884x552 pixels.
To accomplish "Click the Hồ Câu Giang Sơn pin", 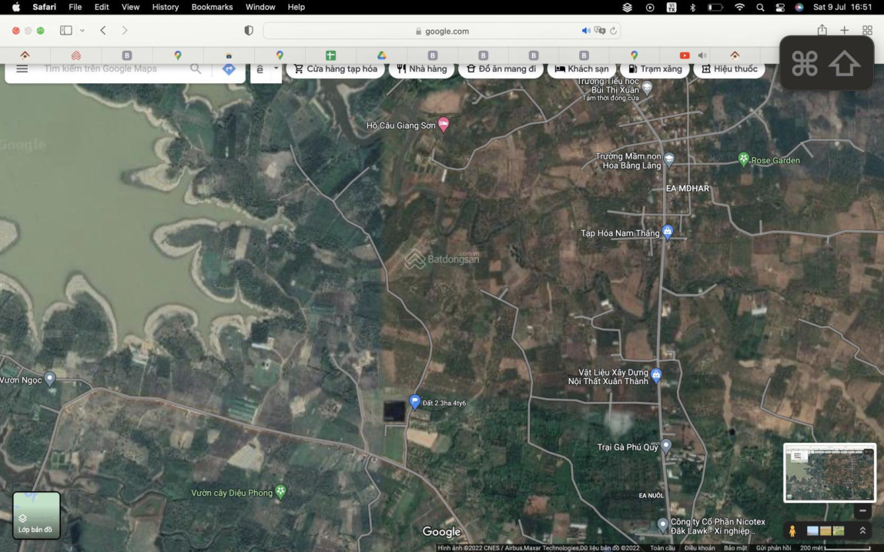I will pos(444,124).
